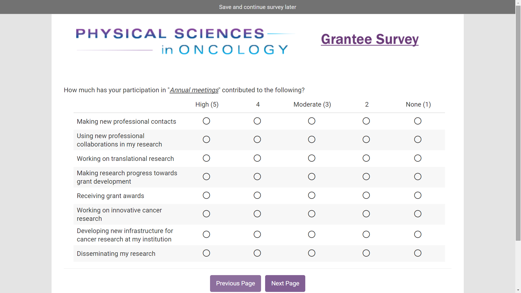Rate 'Making new professional contacts' as High (5)
Viewport: 521px width, 293px height.
pyautogui.click(x=206, y=121)
